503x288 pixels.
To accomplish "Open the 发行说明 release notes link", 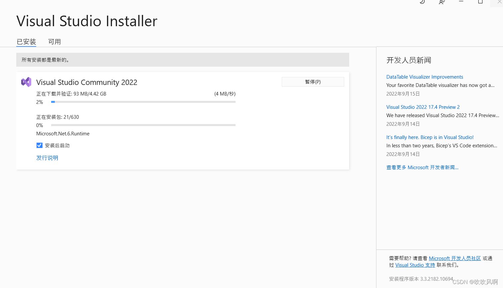I will point(47,158).
